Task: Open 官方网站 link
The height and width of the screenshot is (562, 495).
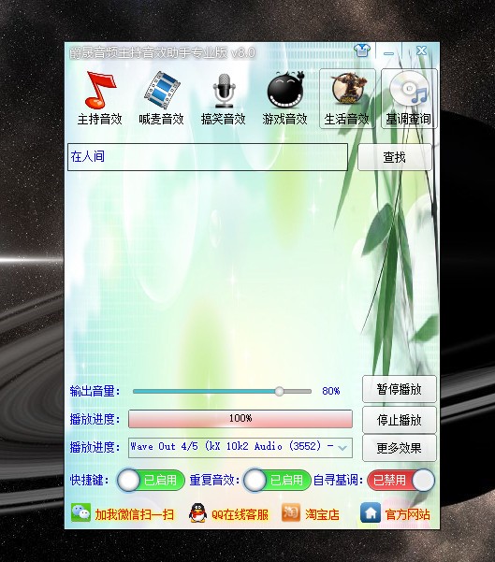Action: coord(407,514)
